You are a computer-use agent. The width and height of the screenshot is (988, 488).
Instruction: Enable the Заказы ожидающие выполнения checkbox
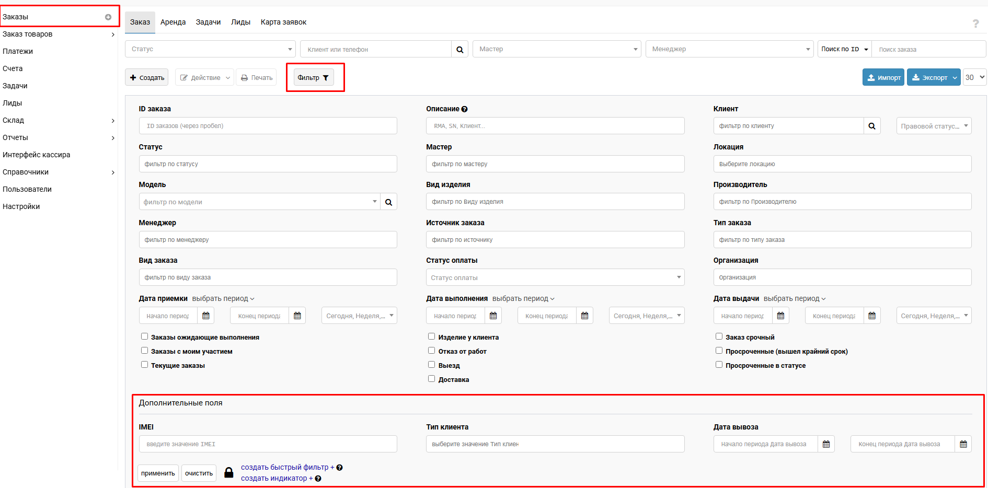145,336
